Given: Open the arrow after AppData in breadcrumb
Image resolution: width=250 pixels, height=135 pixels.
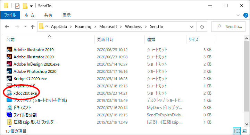Looking at the screenshot, I should tap(71, 27).
